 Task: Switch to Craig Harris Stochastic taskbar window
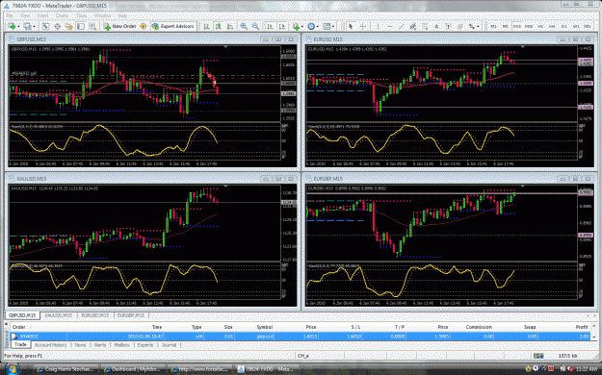(65, 369)
